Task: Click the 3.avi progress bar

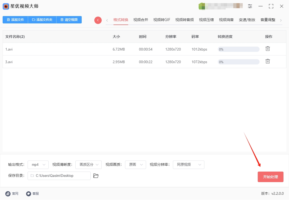Action: point(239,62)
